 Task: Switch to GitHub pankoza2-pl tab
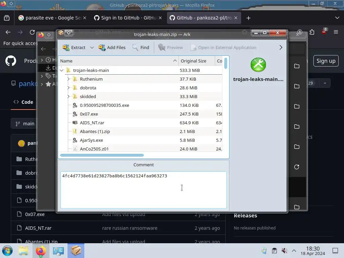pyautogui.click(x=204, y=18)
